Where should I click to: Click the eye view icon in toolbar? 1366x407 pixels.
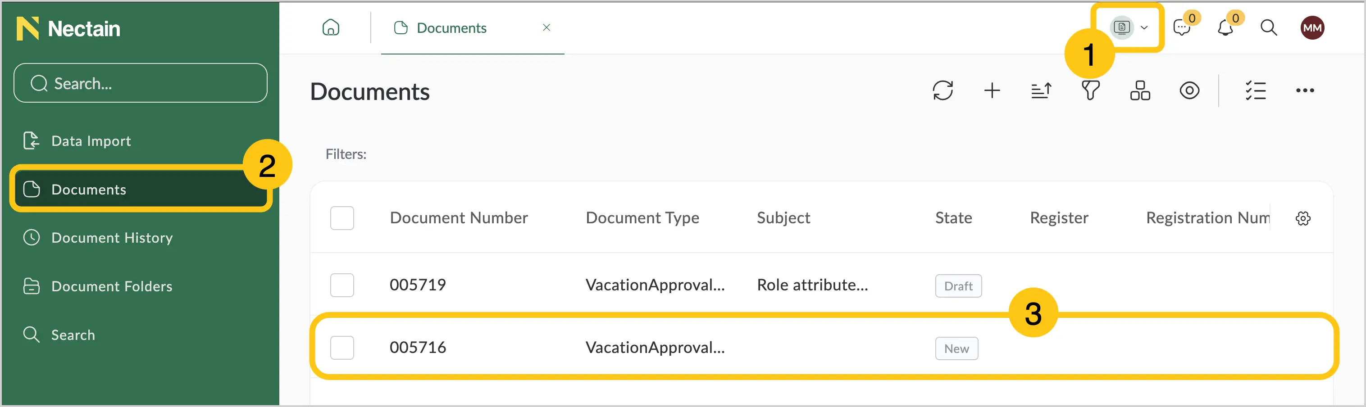click(x=1189, y=90)
